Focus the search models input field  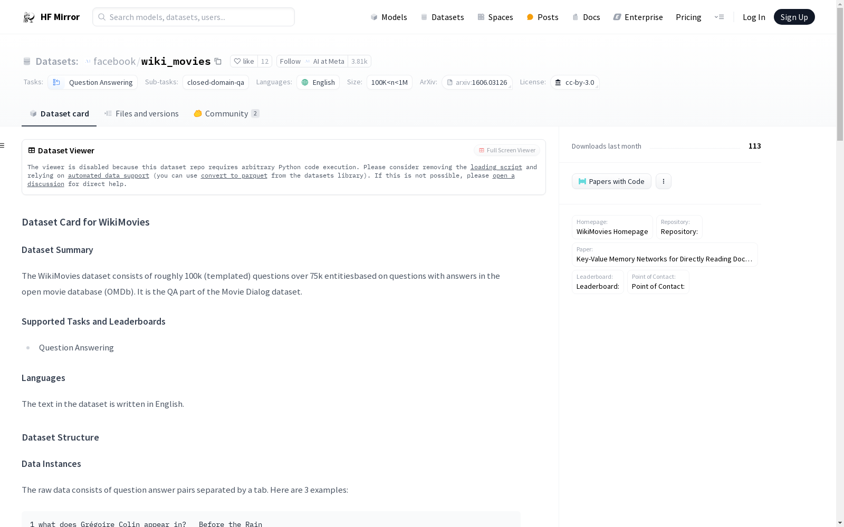pos(194,17)
